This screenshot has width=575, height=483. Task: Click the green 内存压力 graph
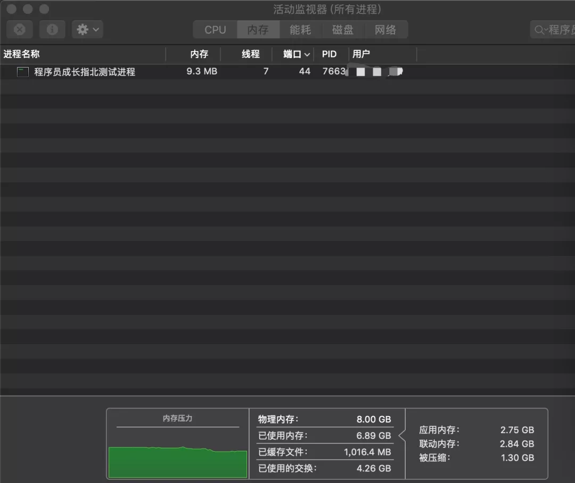pyautogui.click(x=177, y=462)
